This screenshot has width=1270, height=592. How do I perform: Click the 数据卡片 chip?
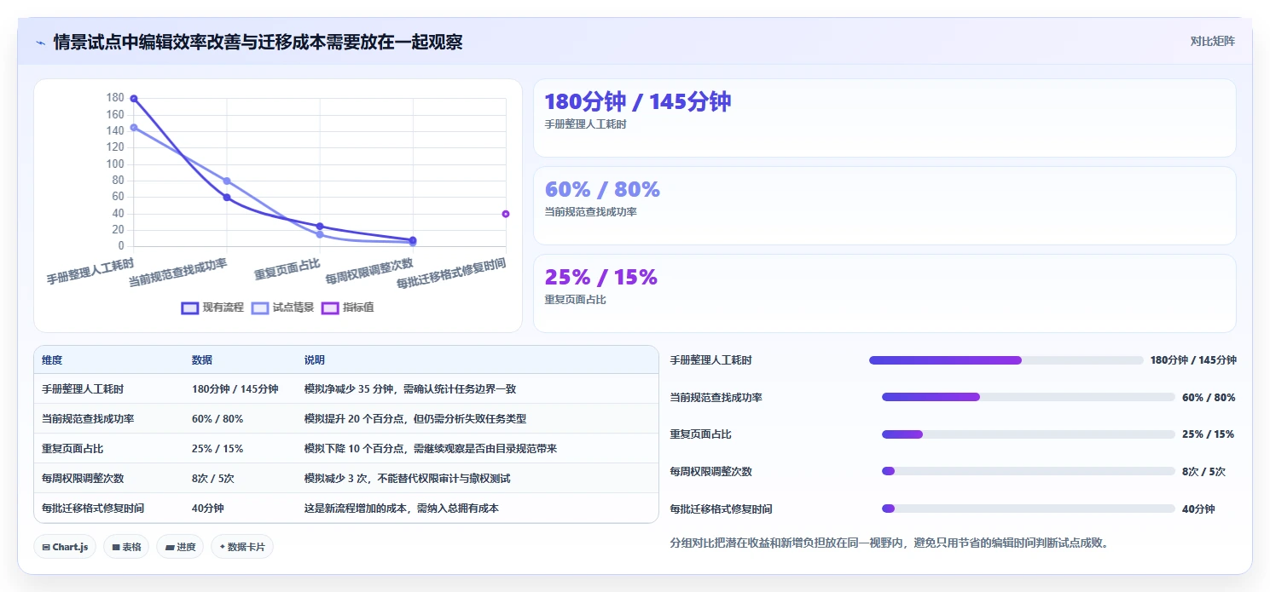[x=242, y=547]
